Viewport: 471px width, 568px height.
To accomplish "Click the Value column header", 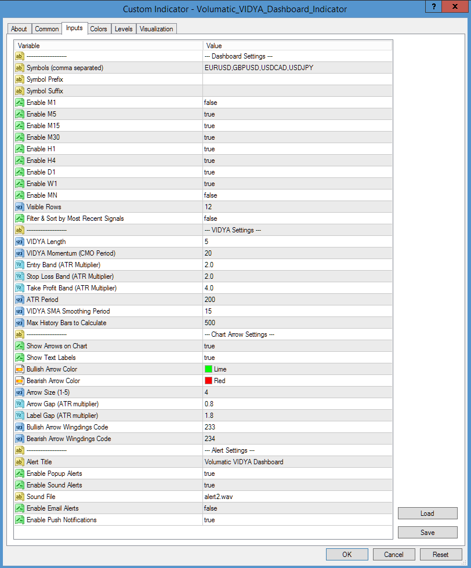I will coord(298,46).
